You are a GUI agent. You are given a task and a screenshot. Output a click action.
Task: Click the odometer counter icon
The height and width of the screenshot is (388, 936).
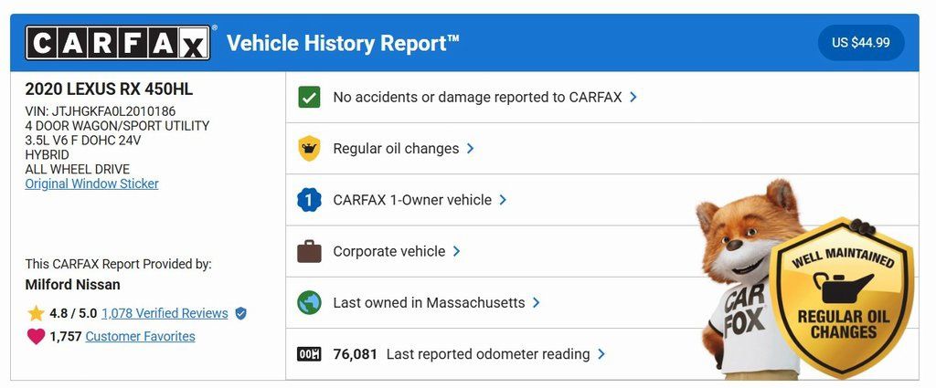pos(310,354)
